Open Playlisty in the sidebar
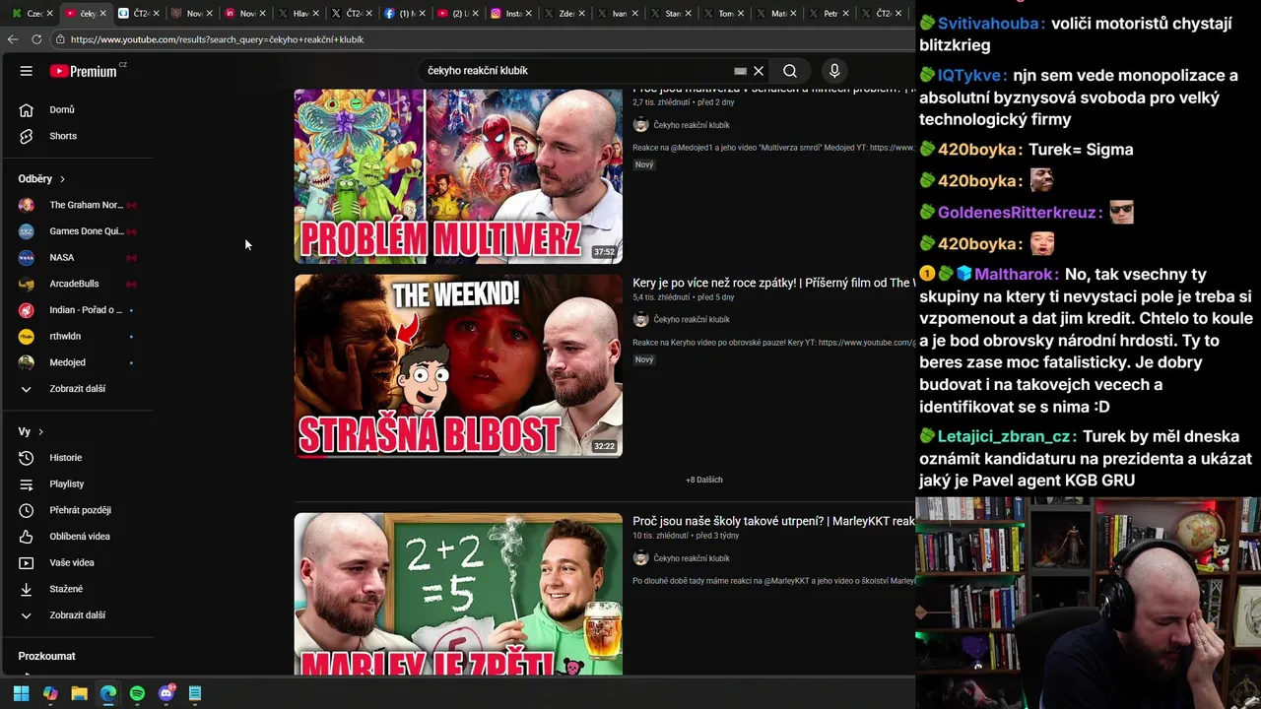 (x=66, y=484)
